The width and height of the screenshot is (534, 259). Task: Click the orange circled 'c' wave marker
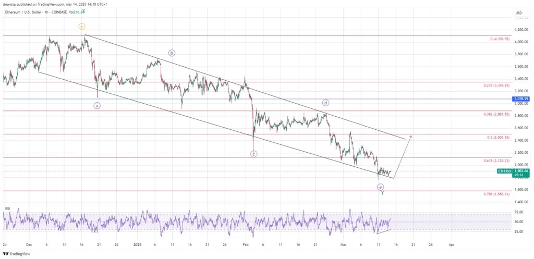click(x=82, y=26)
